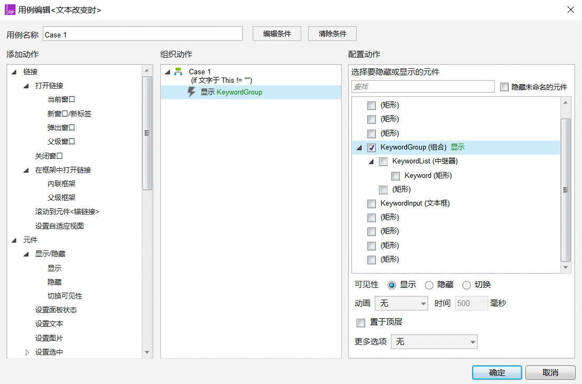Check the KeywordList (中继器) checkbox
The image size is (582, 384).
pyautogui.click(x=383, y=161)
